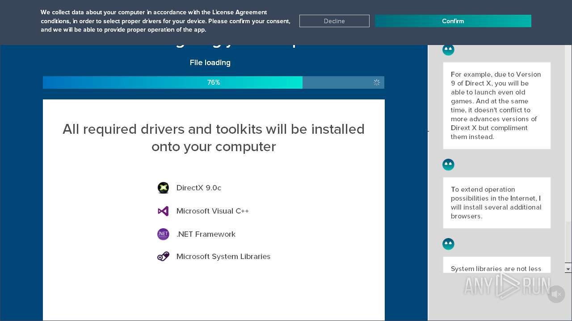Click the assistant avatar above Direct X message
The height and width of the screenshot is (321, 572).
[x=448, y=49]
